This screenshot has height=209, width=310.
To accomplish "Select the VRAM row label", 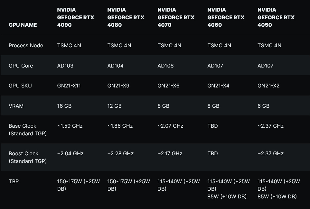I will (16, 106).
